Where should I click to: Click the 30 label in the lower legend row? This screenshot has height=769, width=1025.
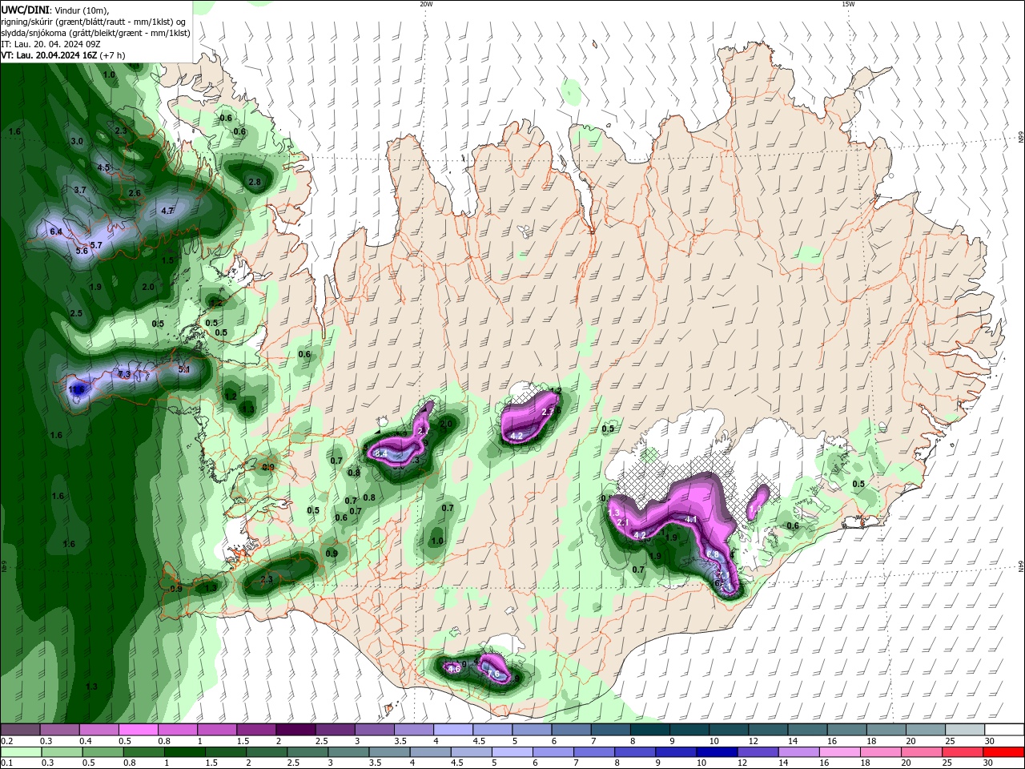(x=990, y=763)
